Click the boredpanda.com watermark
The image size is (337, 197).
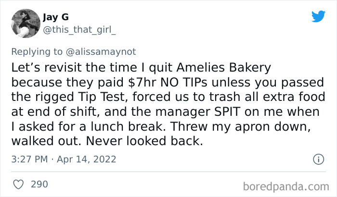(286, 186)
